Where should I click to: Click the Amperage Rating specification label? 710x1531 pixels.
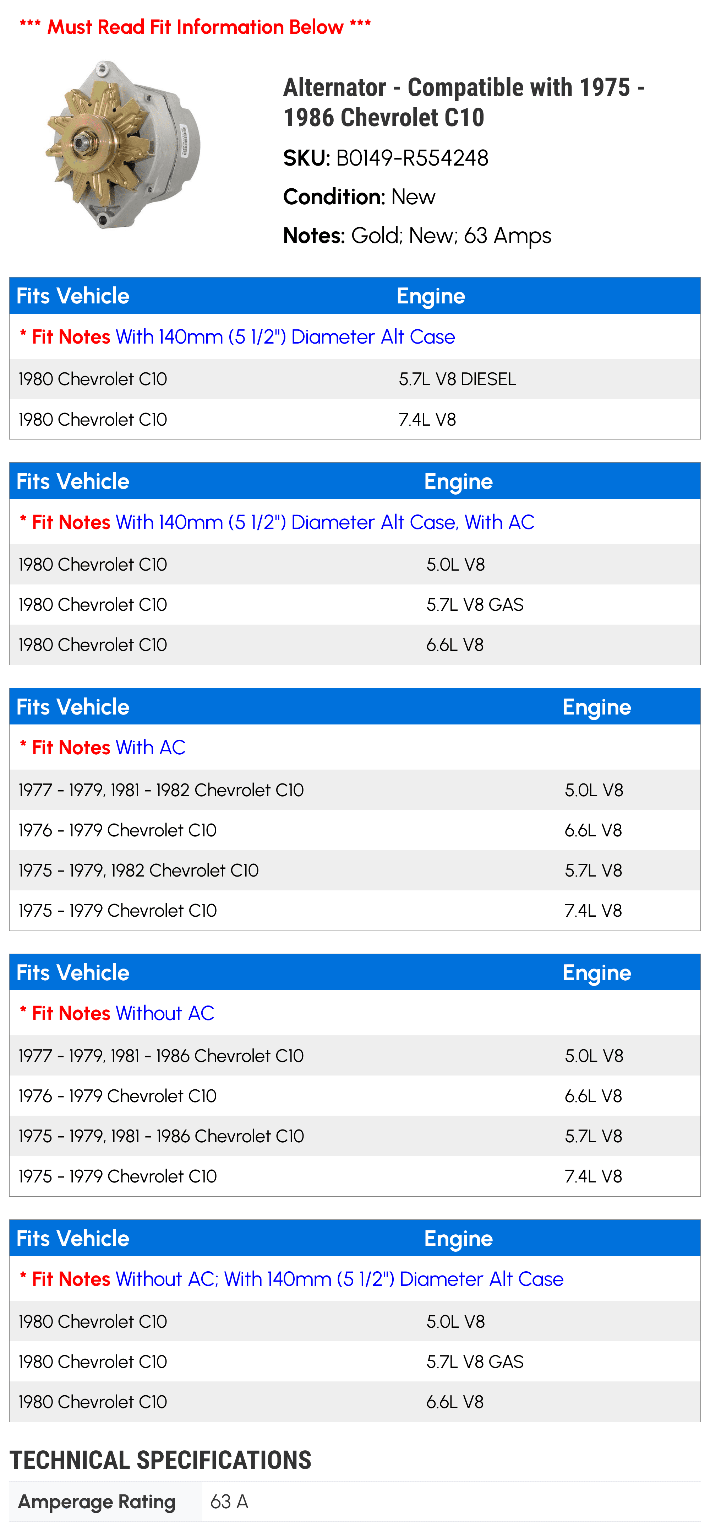[97, 1501]
